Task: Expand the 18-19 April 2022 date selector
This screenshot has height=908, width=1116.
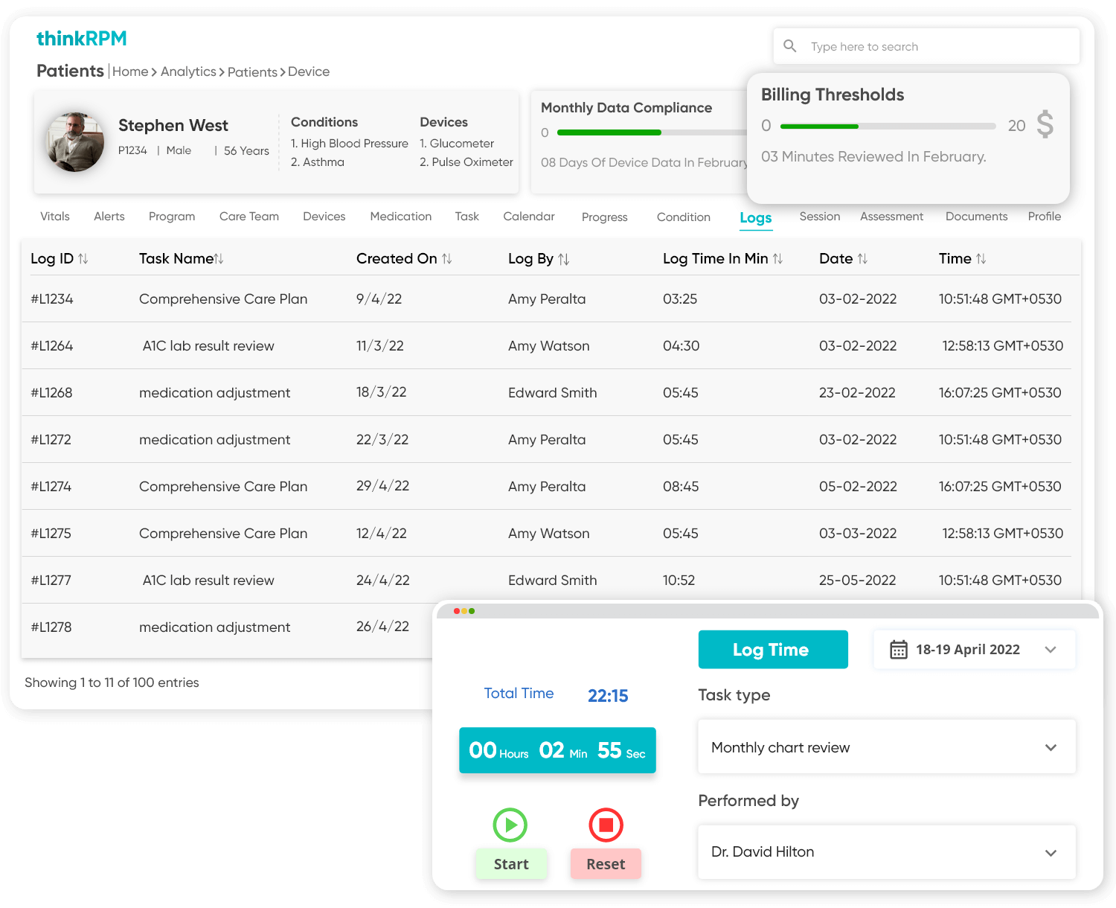Action: click(1051, 649)
